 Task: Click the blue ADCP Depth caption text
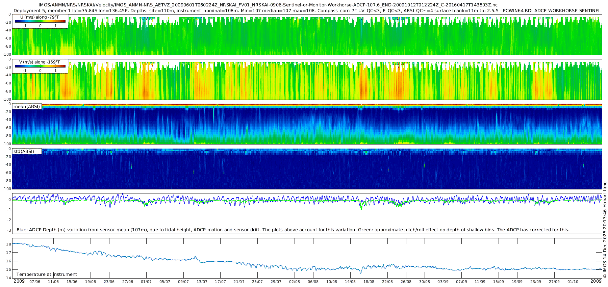pyautogui.click(x=293, y=230)
